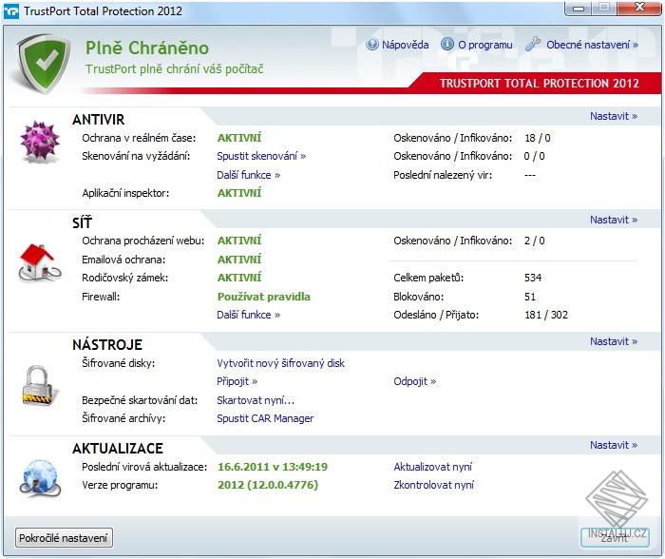This screenshot has height=559, width=665.
Task: Toggle Rodičovský zámek AKTIVNÍ status
Action: [239, 278]
